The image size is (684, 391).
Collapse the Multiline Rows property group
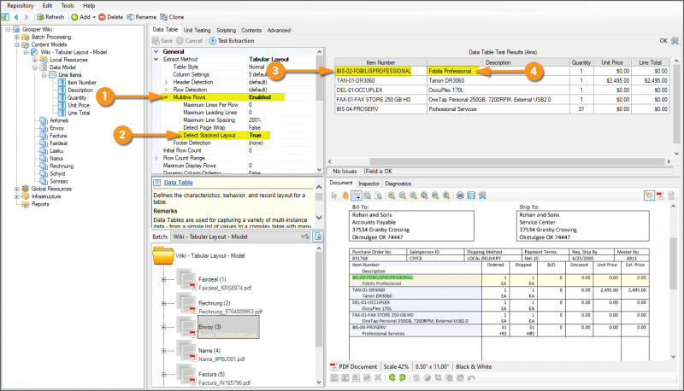(167, 97)
